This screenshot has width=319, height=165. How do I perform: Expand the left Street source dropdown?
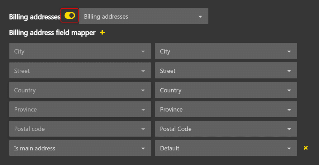[80, 71]
